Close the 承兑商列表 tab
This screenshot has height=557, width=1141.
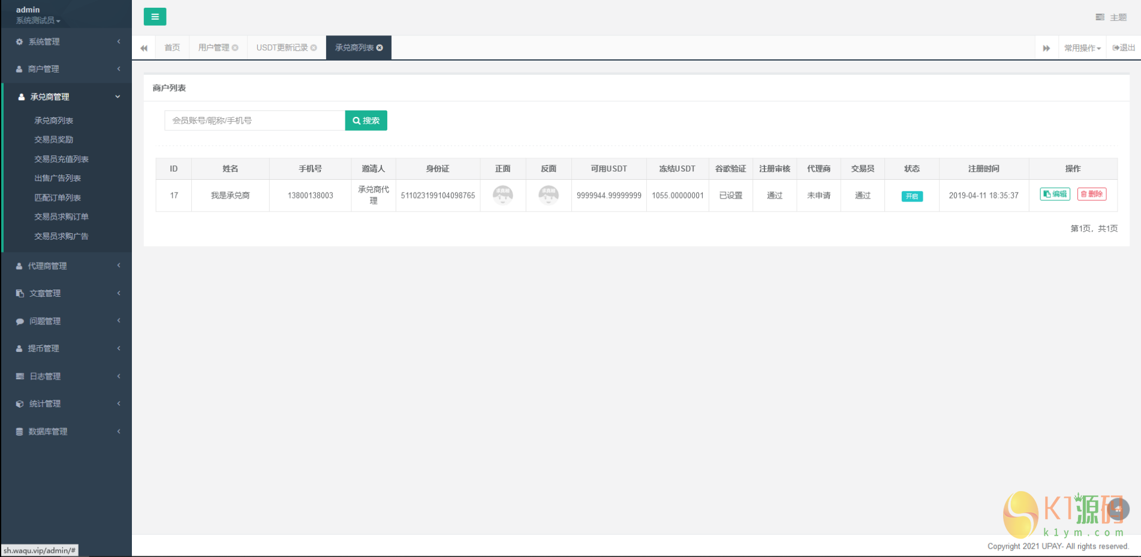pos(380,48)
